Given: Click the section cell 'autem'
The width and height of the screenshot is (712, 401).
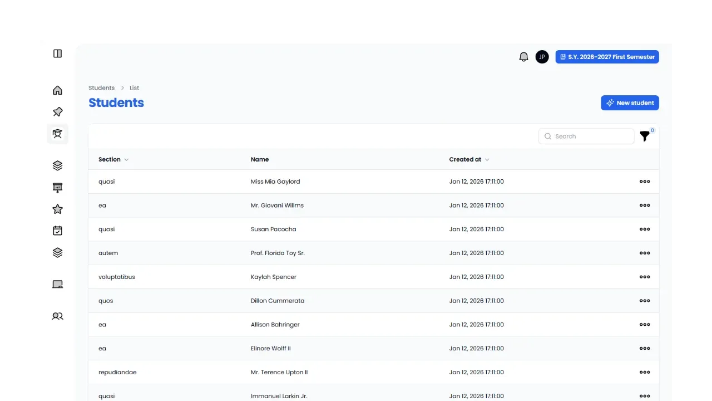Looking at the screenshot, I should 108,253.
